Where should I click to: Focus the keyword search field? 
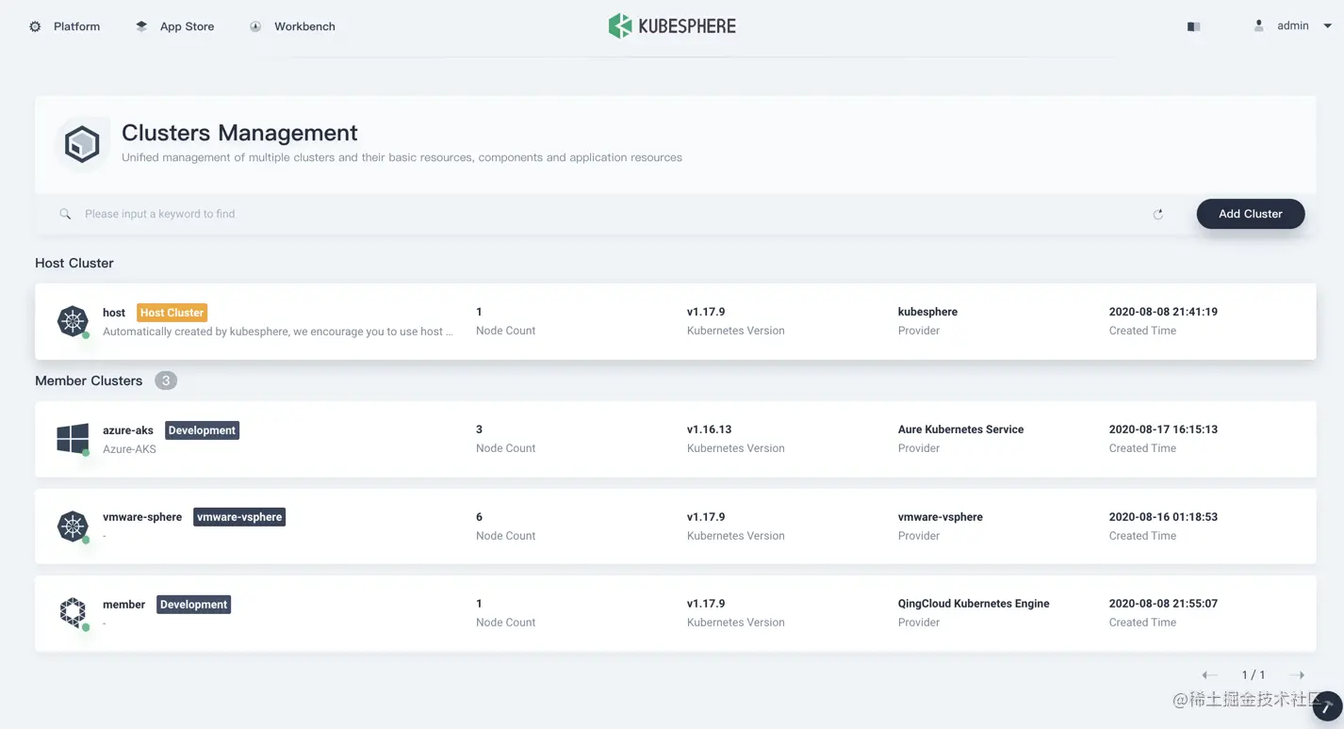pos(603,214)
